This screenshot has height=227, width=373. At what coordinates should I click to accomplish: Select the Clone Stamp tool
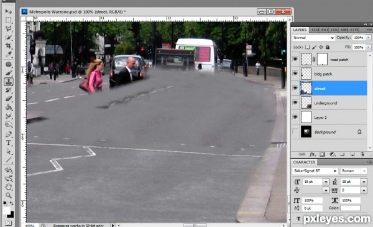coord(9,81)
